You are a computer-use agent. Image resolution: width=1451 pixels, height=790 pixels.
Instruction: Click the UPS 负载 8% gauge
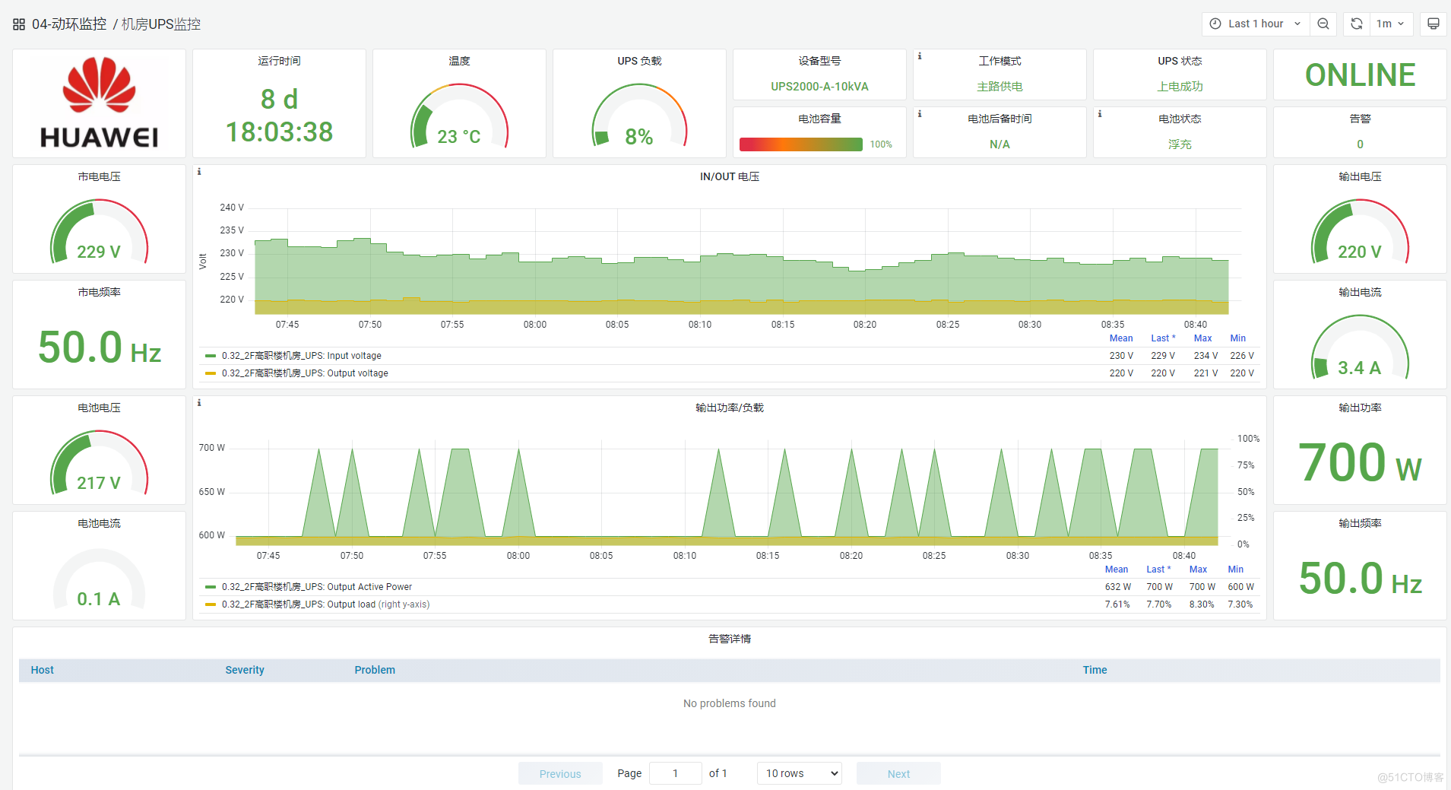[x=639, y=116]
